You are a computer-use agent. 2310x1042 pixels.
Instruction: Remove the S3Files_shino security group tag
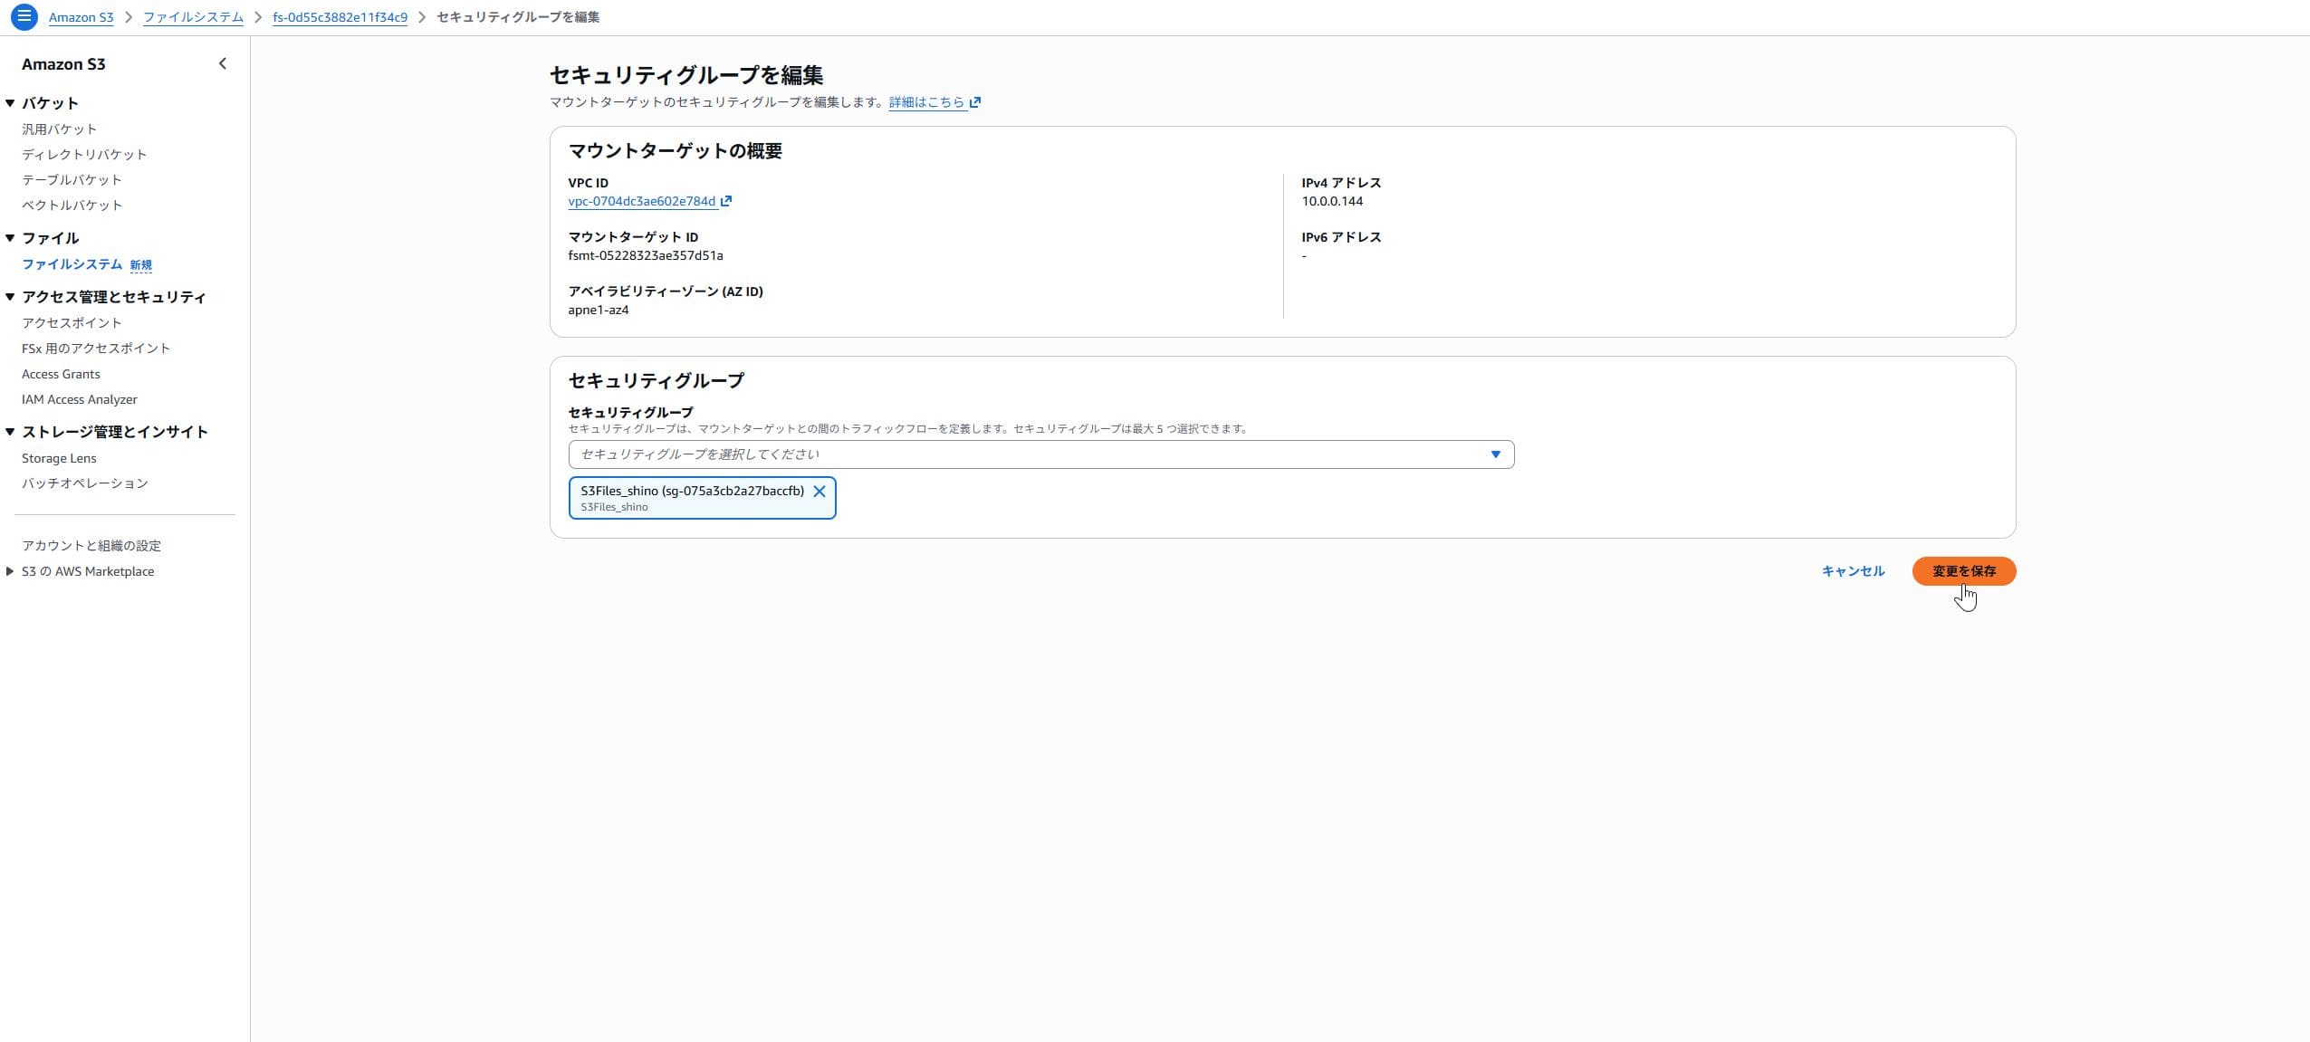[x=820, y=492]
